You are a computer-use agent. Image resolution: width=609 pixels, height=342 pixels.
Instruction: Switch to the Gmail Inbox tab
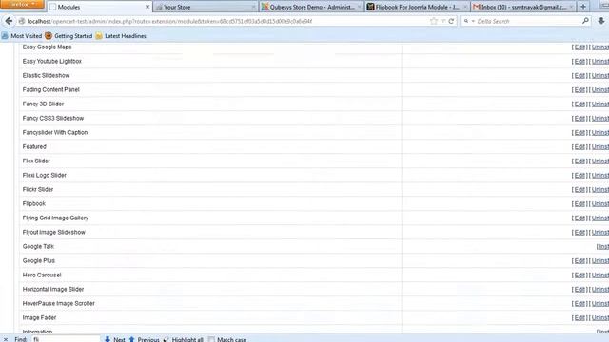tap(522, 7)
